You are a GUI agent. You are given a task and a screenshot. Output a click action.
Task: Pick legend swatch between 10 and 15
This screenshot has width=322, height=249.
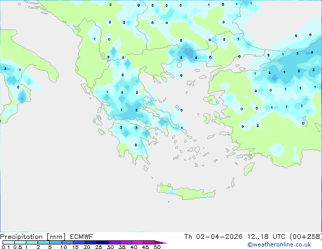[x=67, y=242]
